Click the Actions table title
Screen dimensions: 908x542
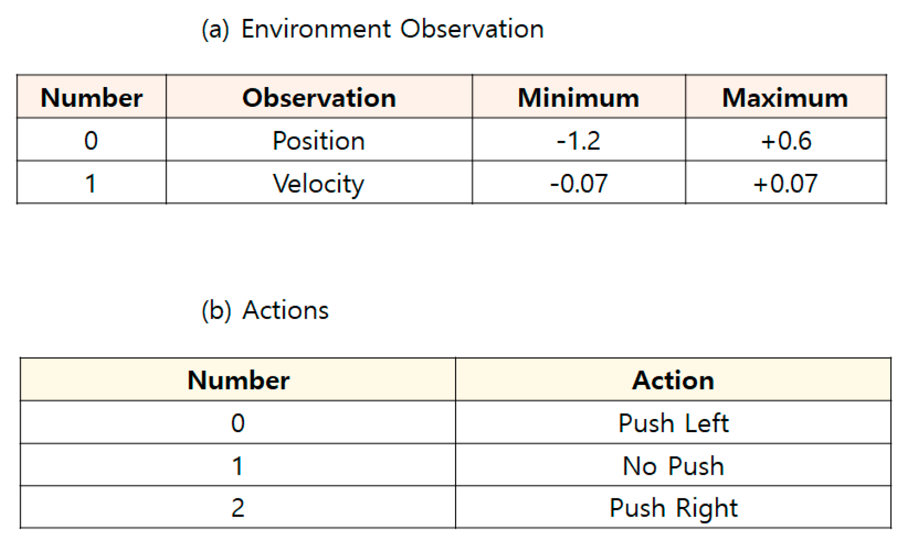tap(265, 310)
